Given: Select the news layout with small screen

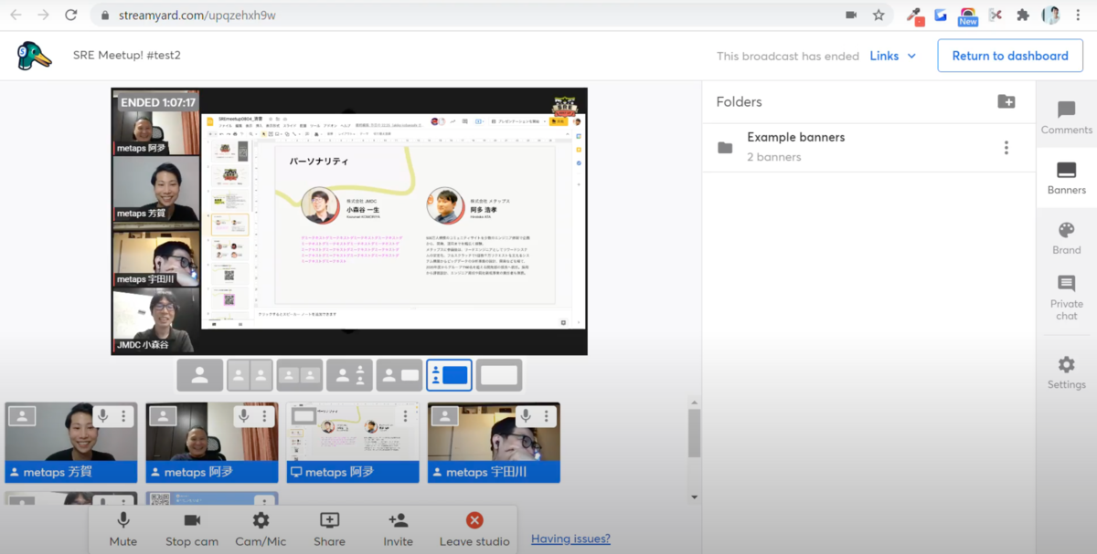Looking at the screenshot, I should 399,375.
